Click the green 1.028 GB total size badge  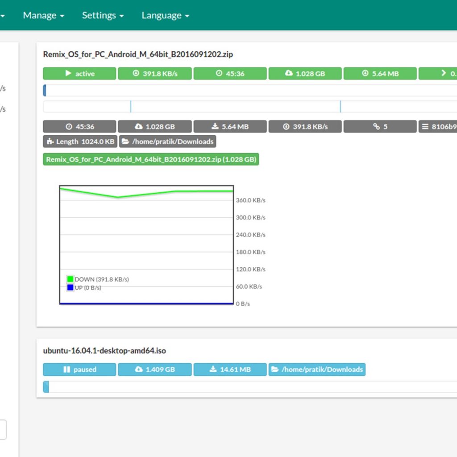(x=305, y=74)
